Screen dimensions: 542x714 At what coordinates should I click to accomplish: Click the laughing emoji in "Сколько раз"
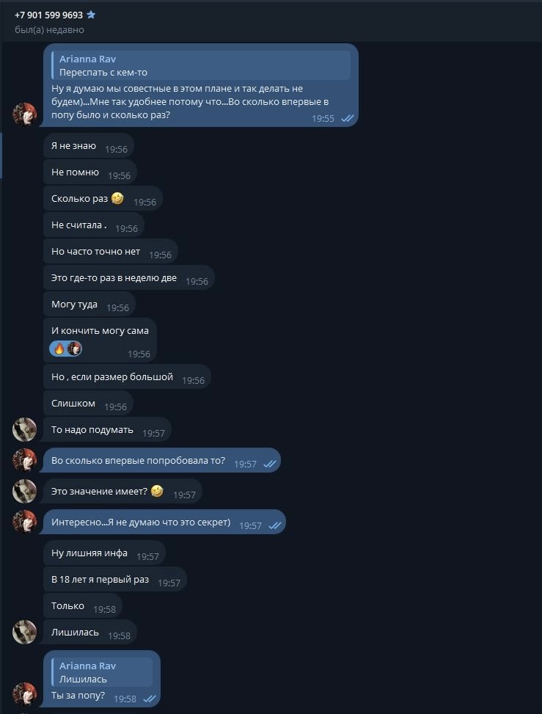(117, 199)
